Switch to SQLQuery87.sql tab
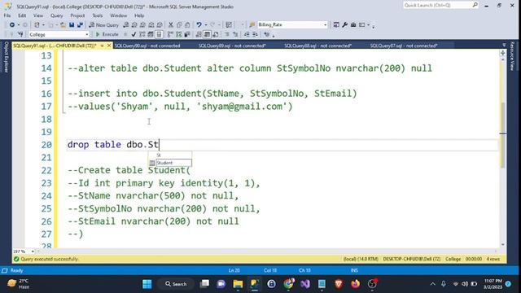The height and width of the screenshot is (293, 521). click(404, 46)
